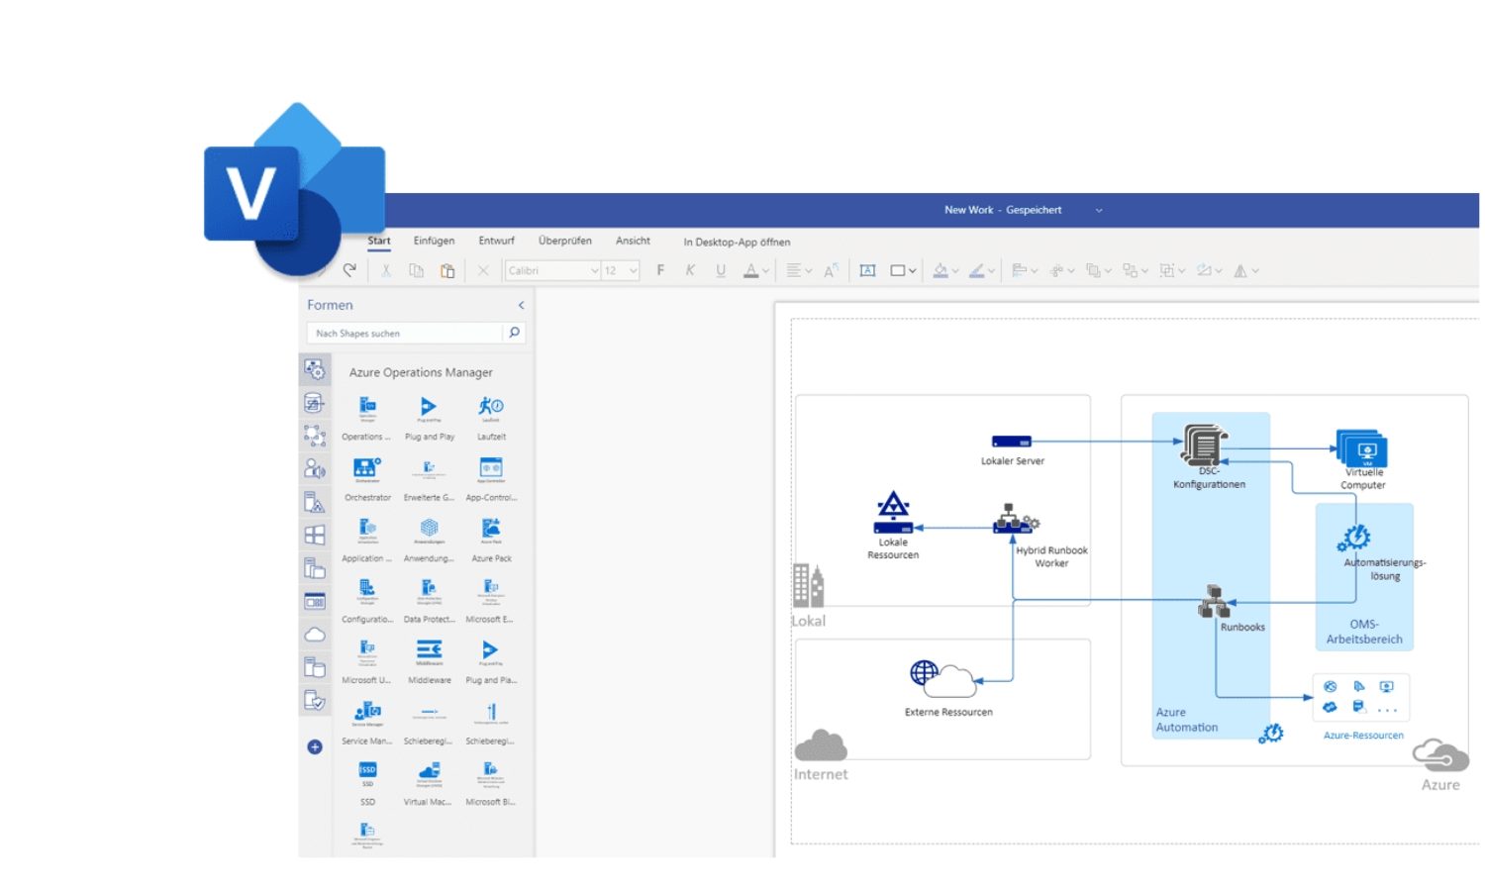Image resolution: width=1485 pixels, height=891 pixels.
Task: Select the Windows logo stencil icon
Action: coord(315,535)
